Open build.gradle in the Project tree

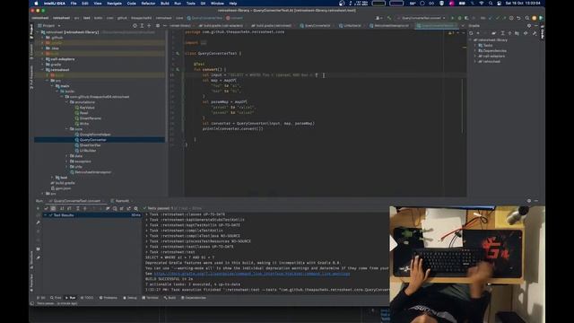pos(65,183)
